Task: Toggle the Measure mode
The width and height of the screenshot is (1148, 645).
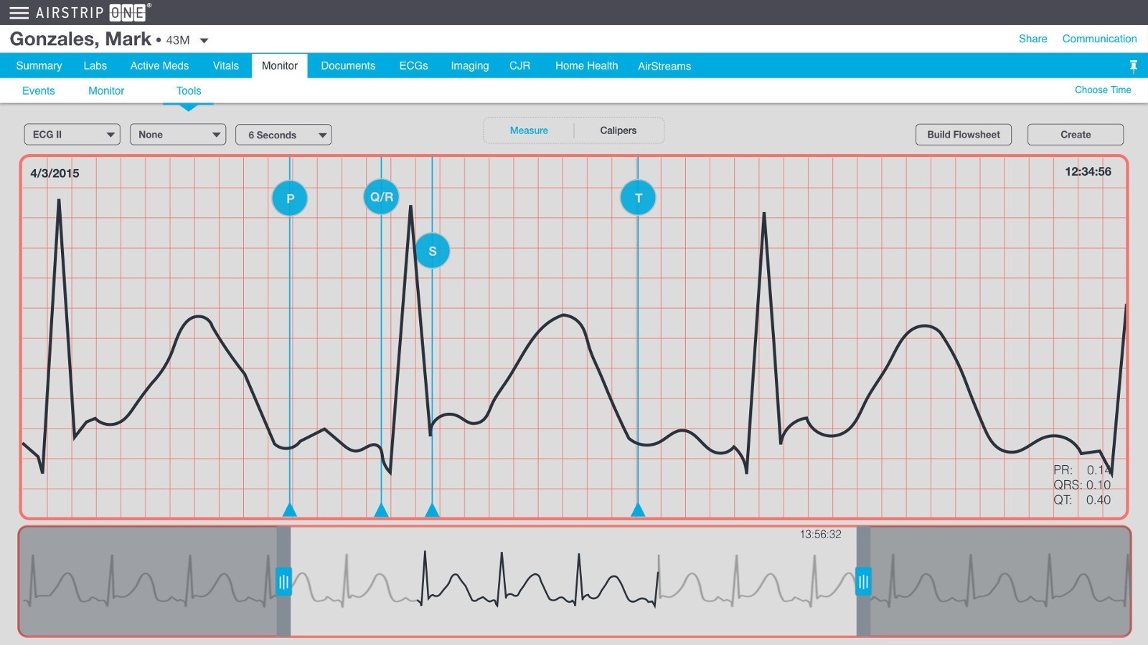Action: click(x=529, y=130)
